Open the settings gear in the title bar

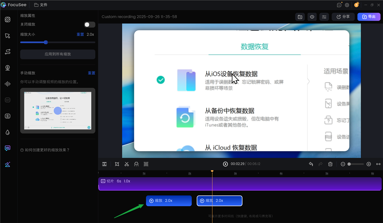347,5
